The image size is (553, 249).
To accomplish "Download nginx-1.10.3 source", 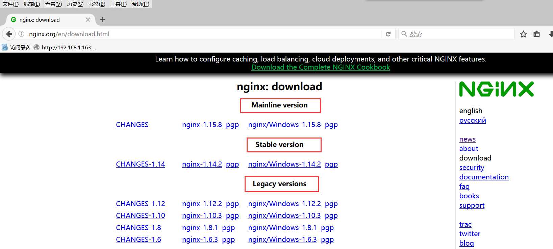I will pos(202,216).
